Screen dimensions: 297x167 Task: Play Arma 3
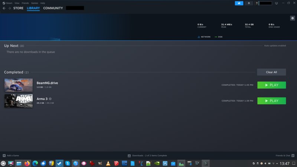tap(271, 101)
